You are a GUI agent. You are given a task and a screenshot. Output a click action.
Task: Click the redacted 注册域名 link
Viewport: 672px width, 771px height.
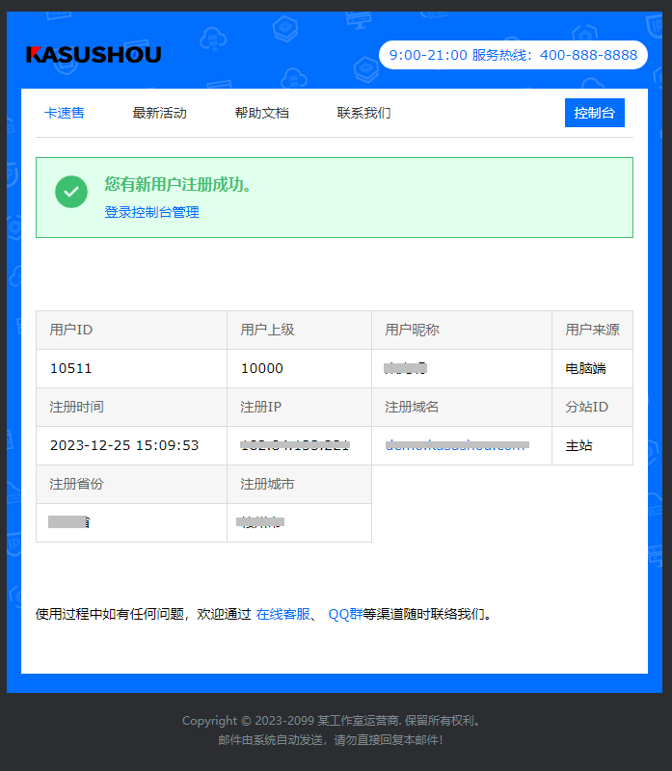coord(457,445)
